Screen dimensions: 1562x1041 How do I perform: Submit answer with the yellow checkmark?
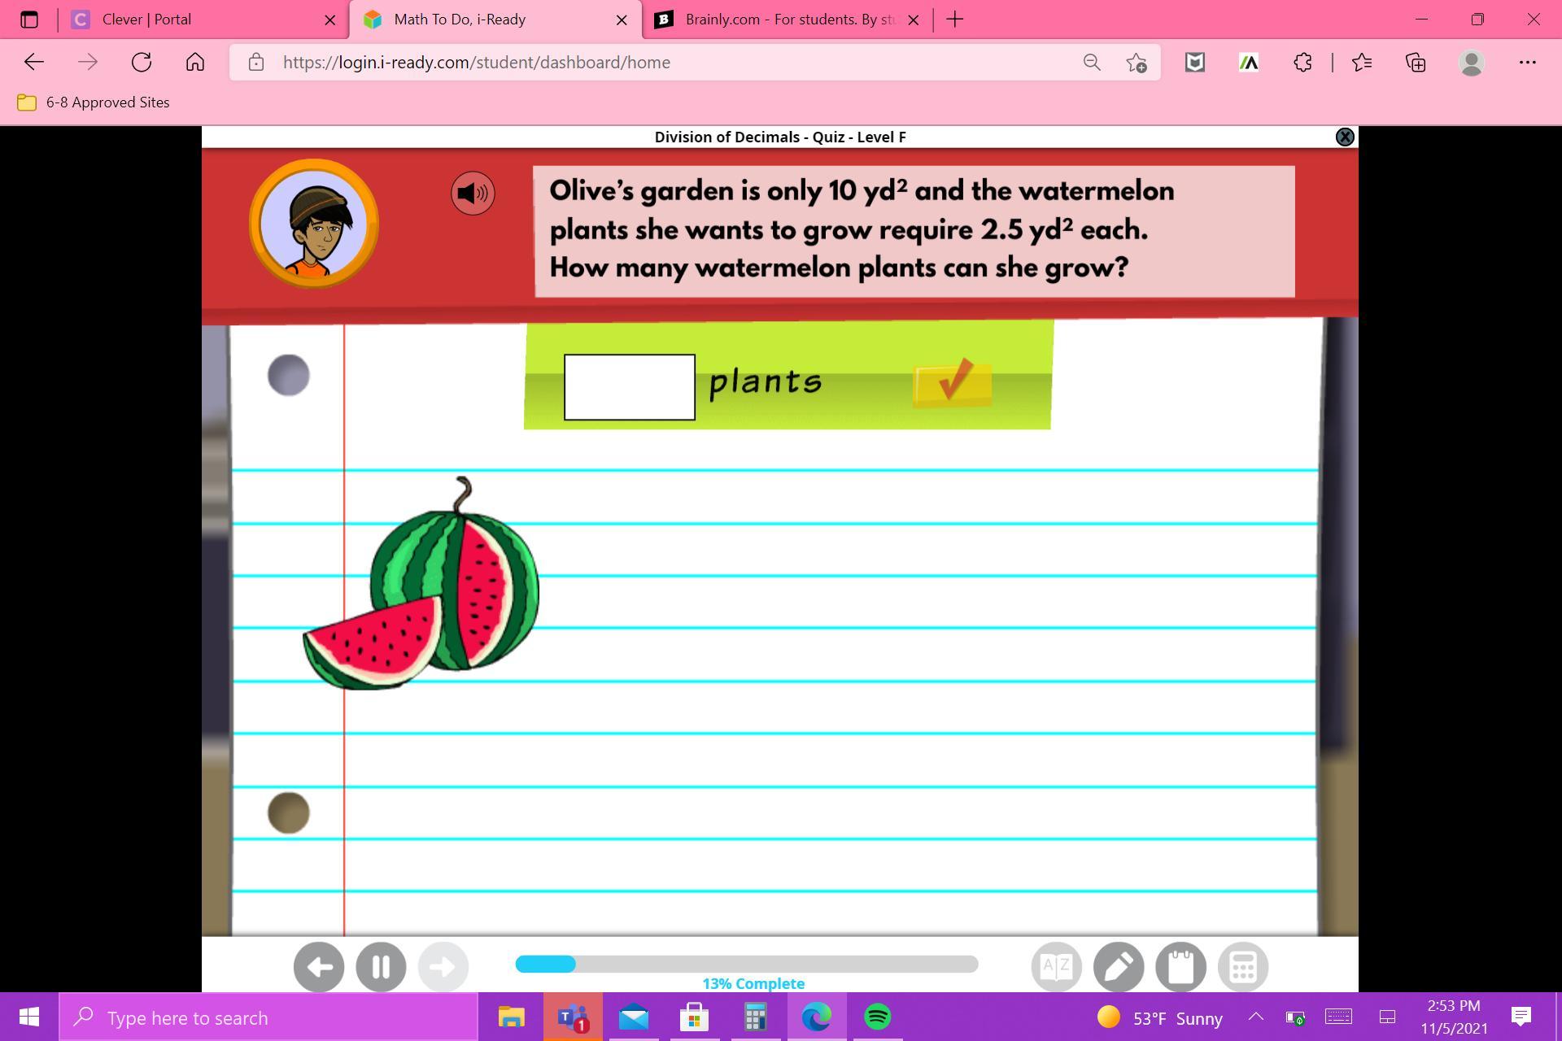pos(952,382)
